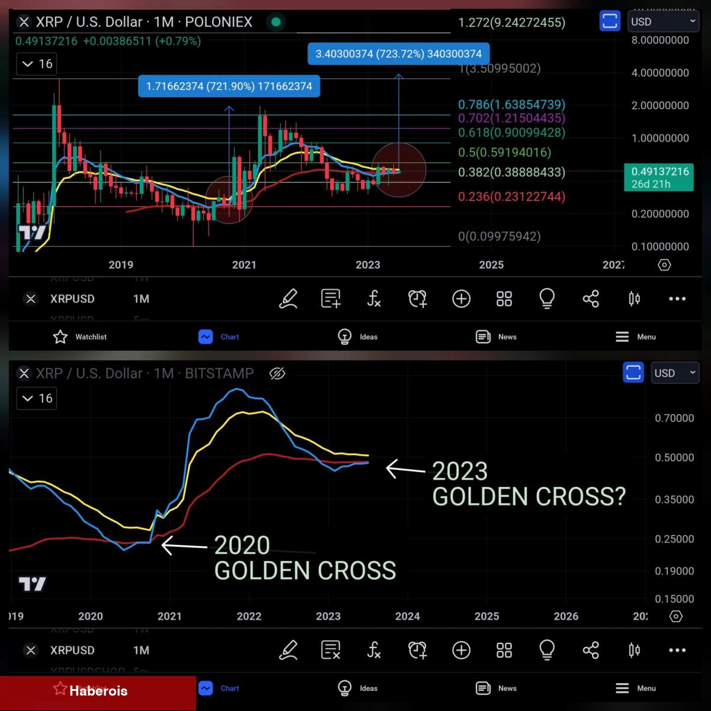Add note icon in top toolbar
This screenshot has height=711, width=711.
[x=331, y=299]
